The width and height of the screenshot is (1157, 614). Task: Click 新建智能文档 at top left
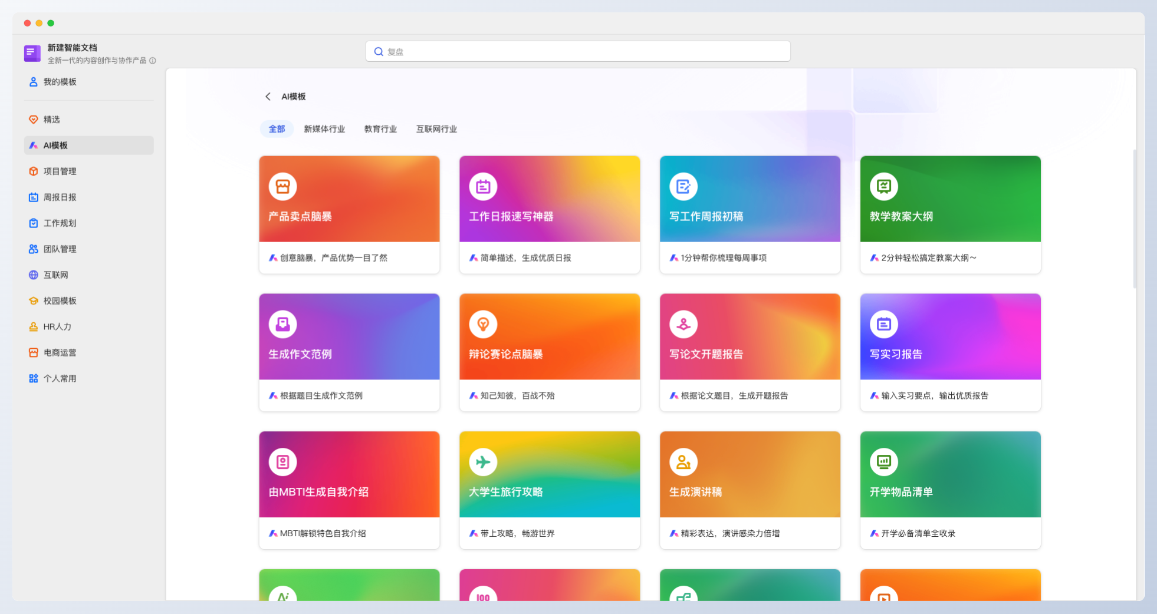[x=72, y=48]
